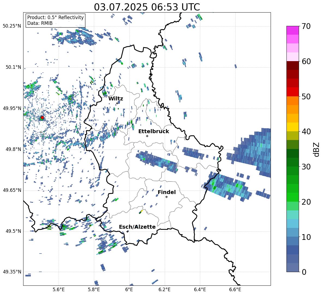Click the 5.6°E longitude label

59,290
